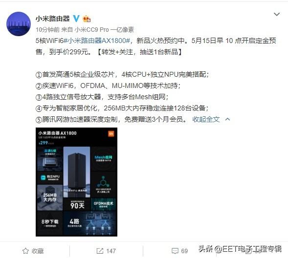Click the orange Mi logo in image
Image resolution: width=288 pixels, height=259 pixels.
click(111, 133)
